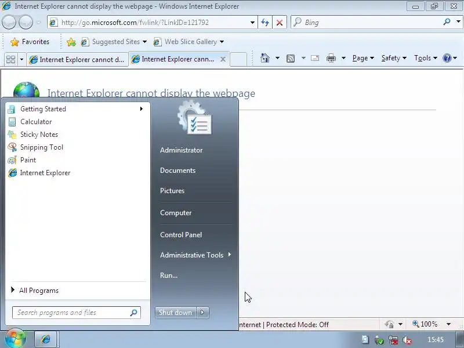Click the Home page icon

265,58
